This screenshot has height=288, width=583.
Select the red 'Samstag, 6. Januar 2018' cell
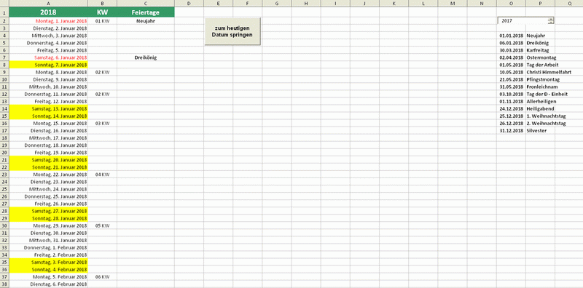pos(48,57)
